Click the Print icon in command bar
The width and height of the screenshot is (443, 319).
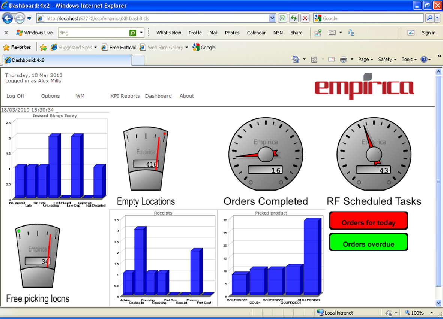(x=343, y=59)
